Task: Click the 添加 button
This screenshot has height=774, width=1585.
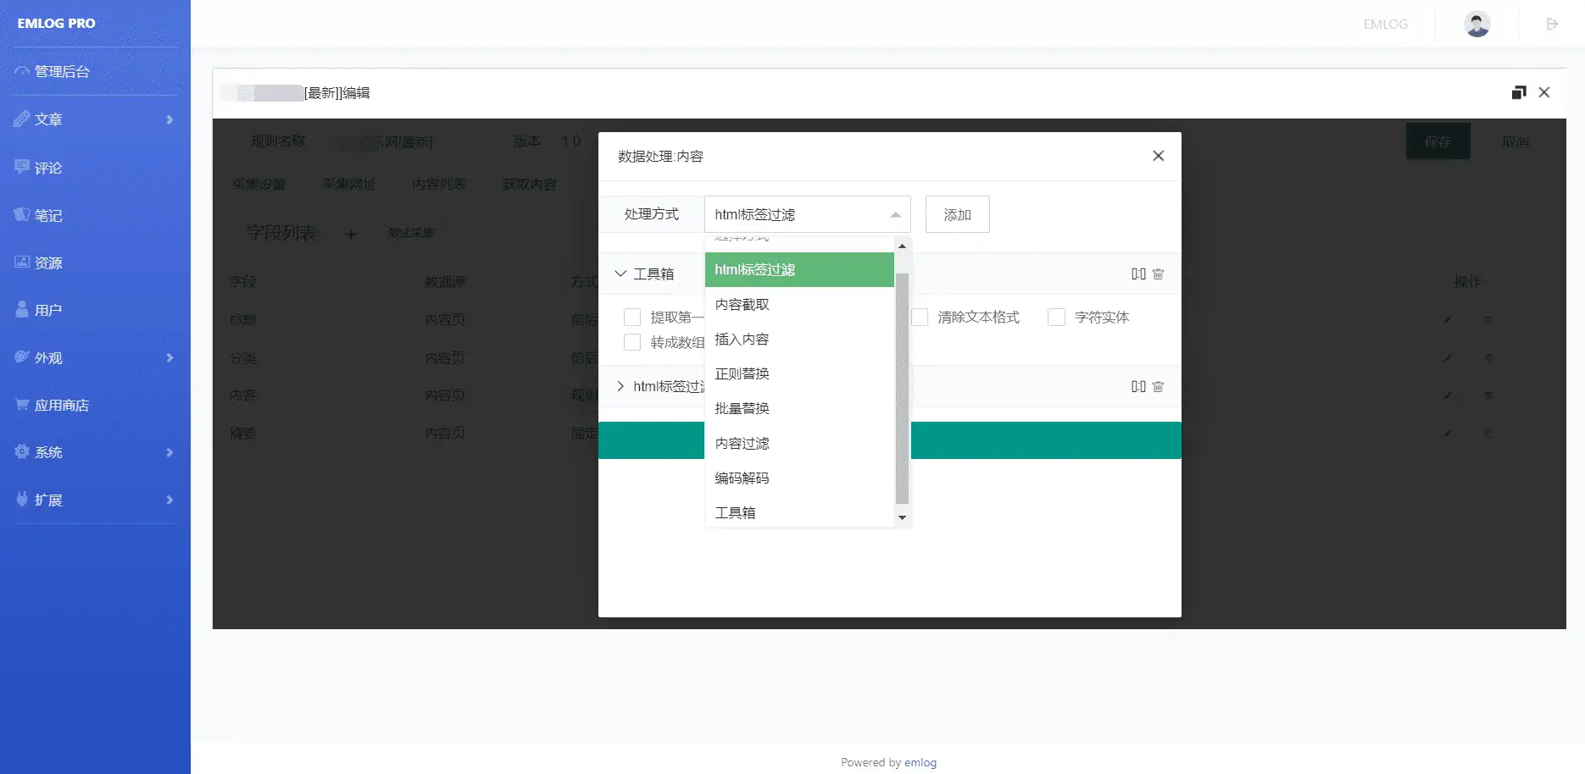Action: click(957, 214)
